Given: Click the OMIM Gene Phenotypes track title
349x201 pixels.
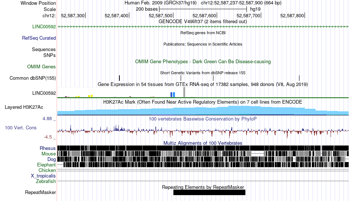Looking at the screenshot, I should click(203, 61).
